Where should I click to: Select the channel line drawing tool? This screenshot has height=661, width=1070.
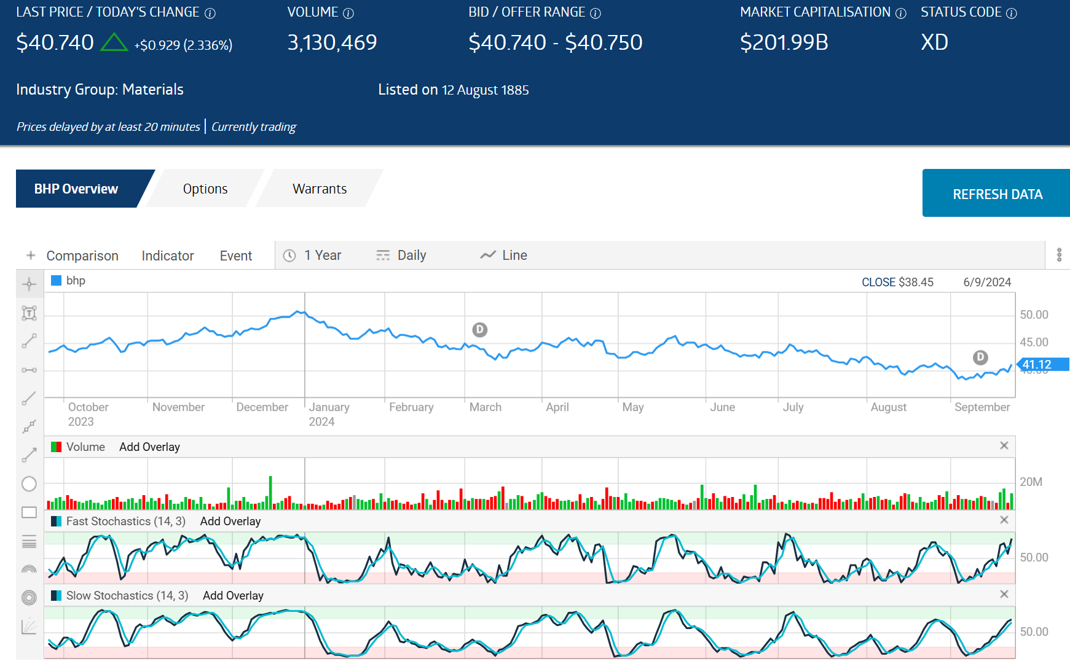29,427
